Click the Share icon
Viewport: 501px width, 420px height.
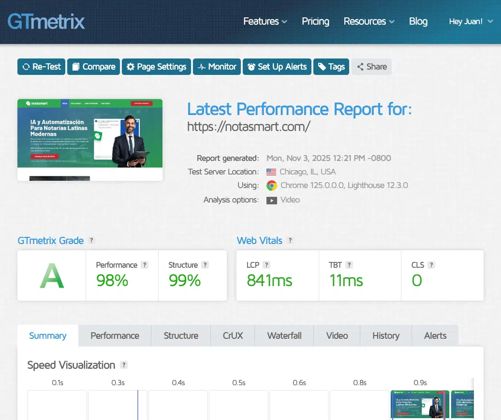[361, 67]
